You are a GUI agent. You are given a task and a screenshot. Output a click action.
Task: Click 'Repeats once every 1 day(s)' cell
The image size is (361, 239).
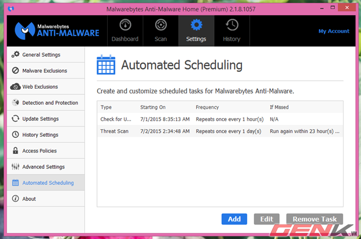coord(228,131)
